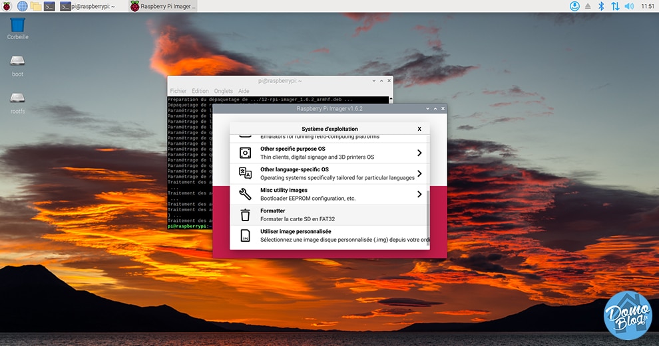Switch to pi@raspberrypi terminal taskbar entry

87,6
